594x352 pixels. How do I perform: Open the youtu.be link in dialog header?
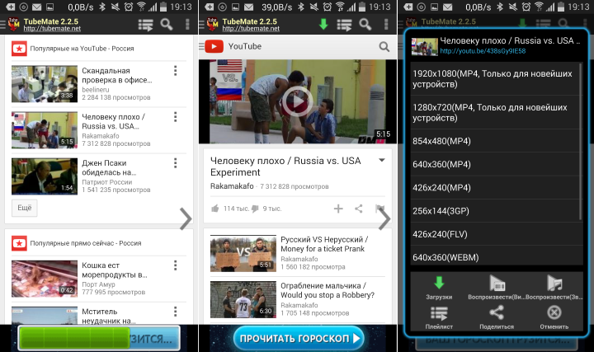[483, 51]
